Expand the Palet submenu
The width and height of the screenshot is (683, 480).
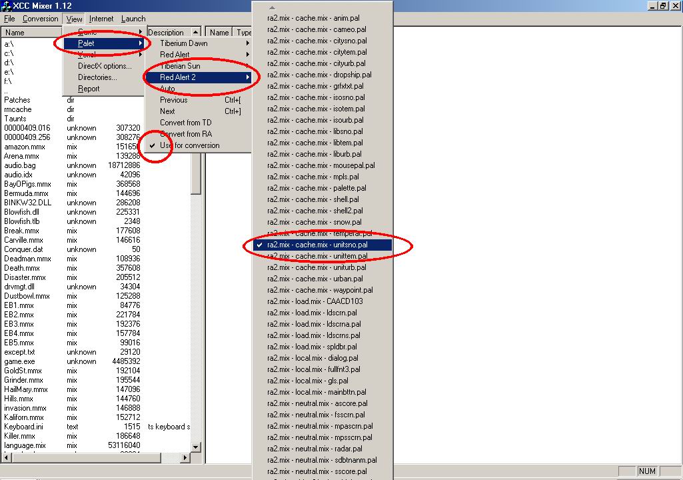click(x=104, y=43)
